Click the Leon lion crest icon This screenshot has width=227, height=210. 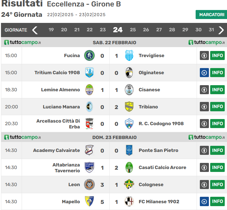point(89,185)
